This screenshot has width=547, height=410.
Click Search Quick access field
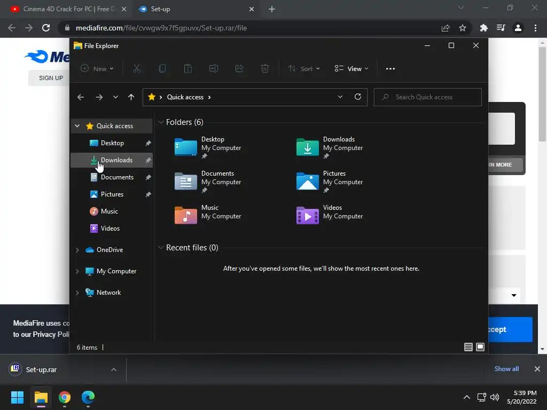tap(428, 97)
